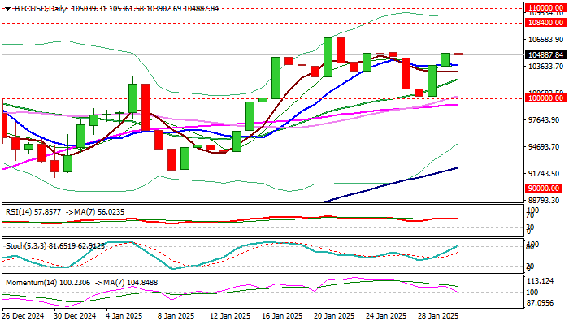Select the RSI(14) indicator label
569x325 pixels.
(x=19, y=212)
